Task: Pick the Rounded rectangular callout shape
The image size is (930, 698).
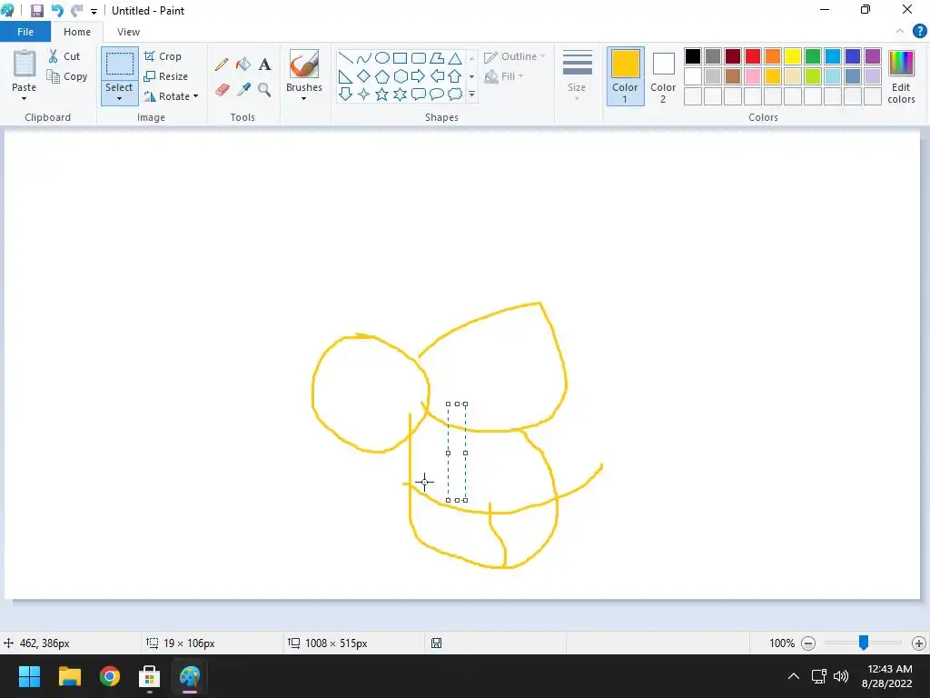Action: pyautogui.click(x=419, y=94)
